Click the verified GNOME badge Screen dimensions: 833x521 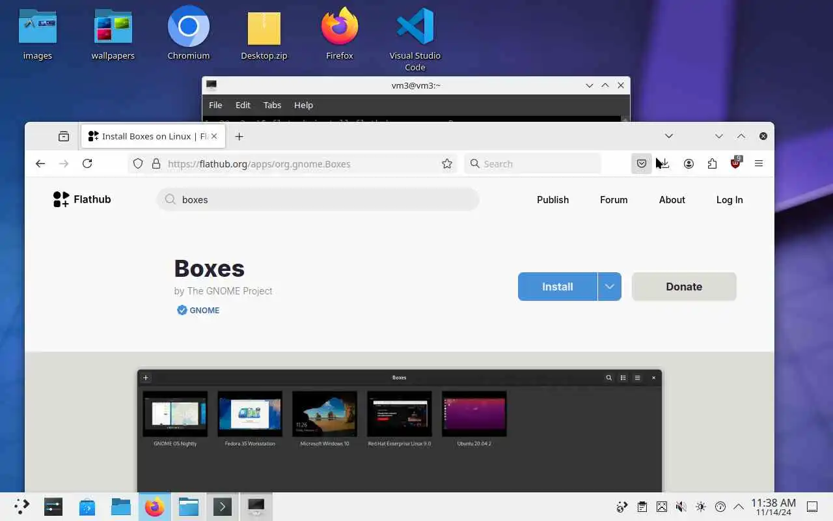[x=198, y=310]
